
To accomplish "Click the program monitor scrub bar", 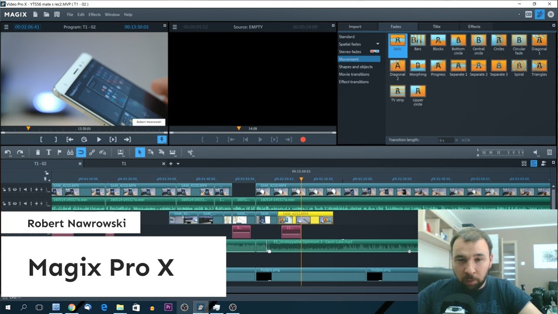I will pos(84,132).
